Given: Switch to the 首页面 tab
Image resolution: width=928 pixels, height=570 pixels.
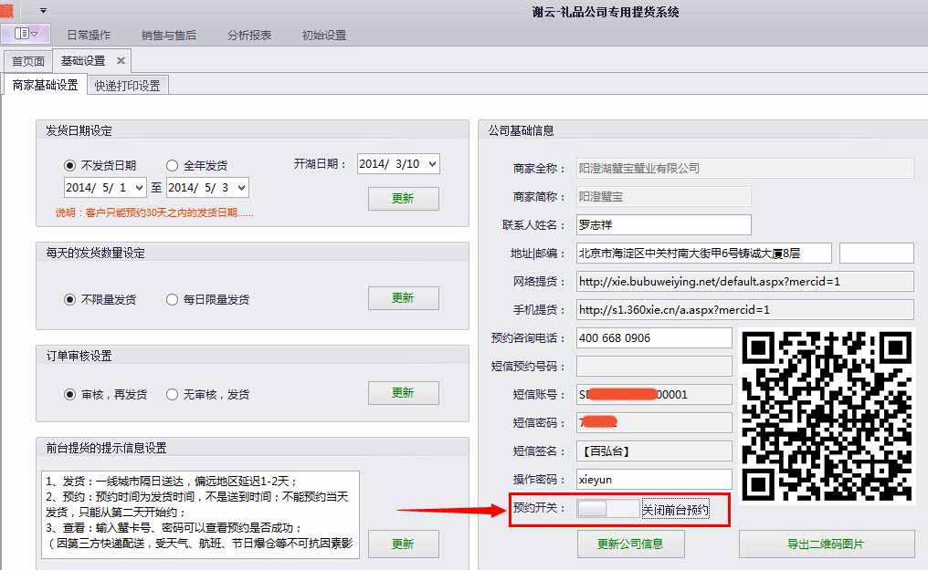Looking at the screenshot, I should tap(28, 61).
